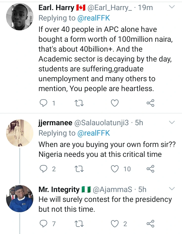Reply to Earl. Harry's tweet
The image size is (182, 234).
[x=43, y=103]
